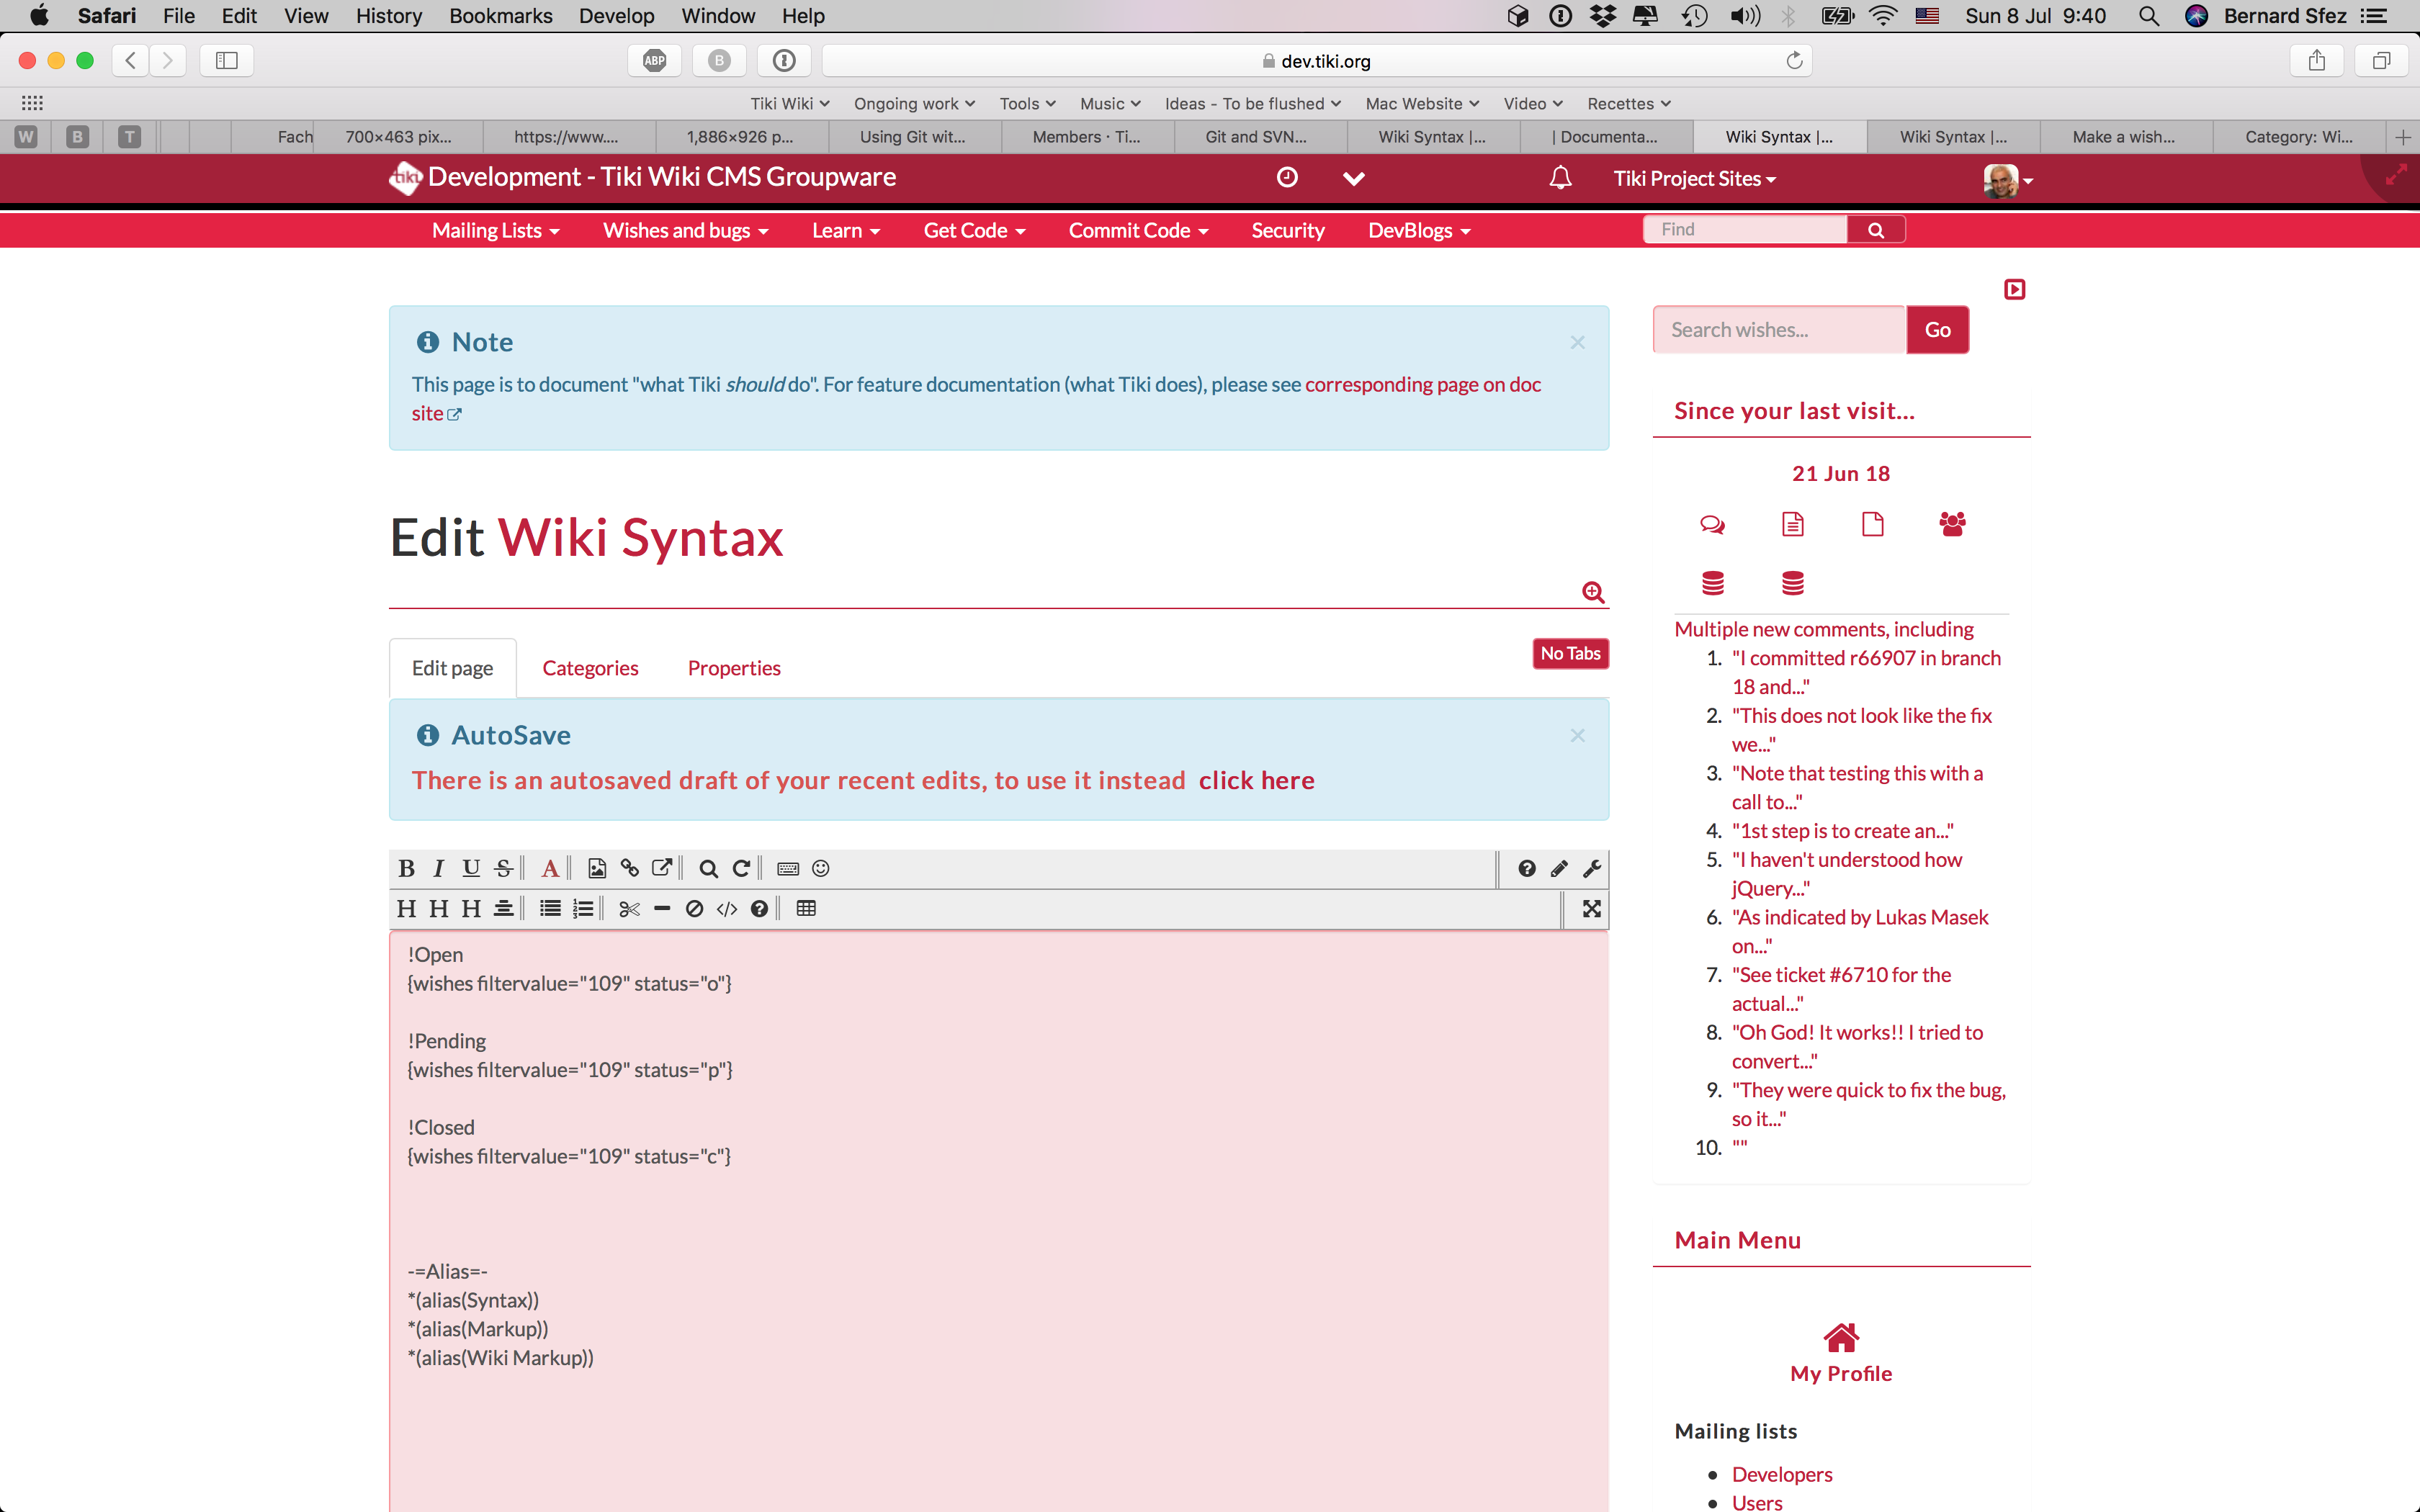This screenshot has width=2420, height=1512.
Task: Click the clock icon in the site header
Action: [1287, 177]
